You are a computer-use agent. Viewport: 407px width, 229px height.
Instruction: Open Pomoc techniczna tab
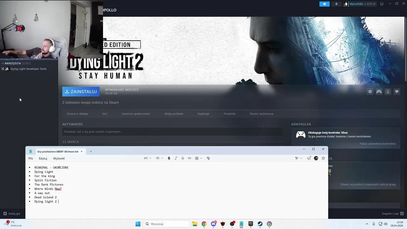pos(261,114)
